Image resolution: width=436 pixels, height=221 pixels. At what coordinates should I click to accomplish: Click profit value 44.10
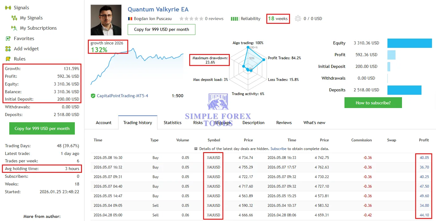pyautogui.click(x=424, y=215)
